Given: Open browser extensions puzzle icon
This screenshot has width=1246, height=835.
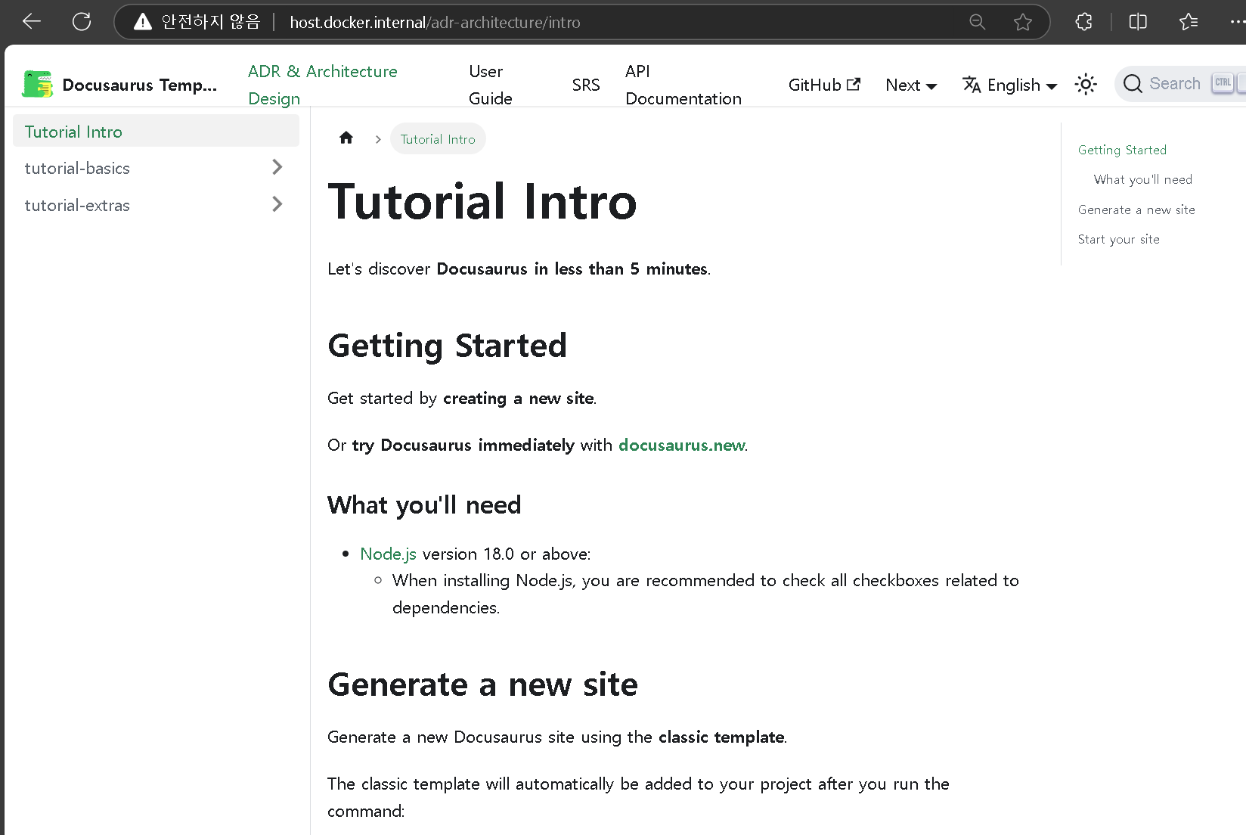Looking at the screenshot, I should 1083,22.
